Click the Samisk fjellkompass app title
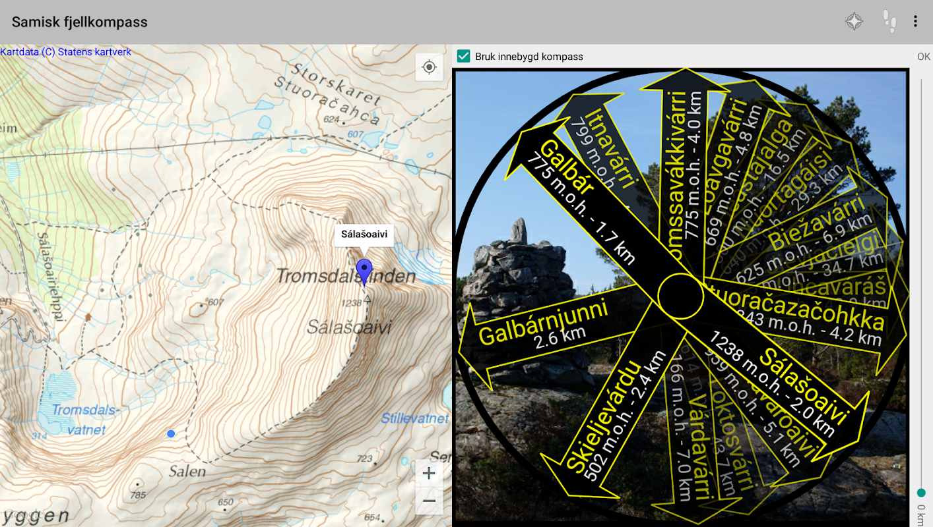The height and width of the screenshot is (527, 933). click(x=80, y=22)
